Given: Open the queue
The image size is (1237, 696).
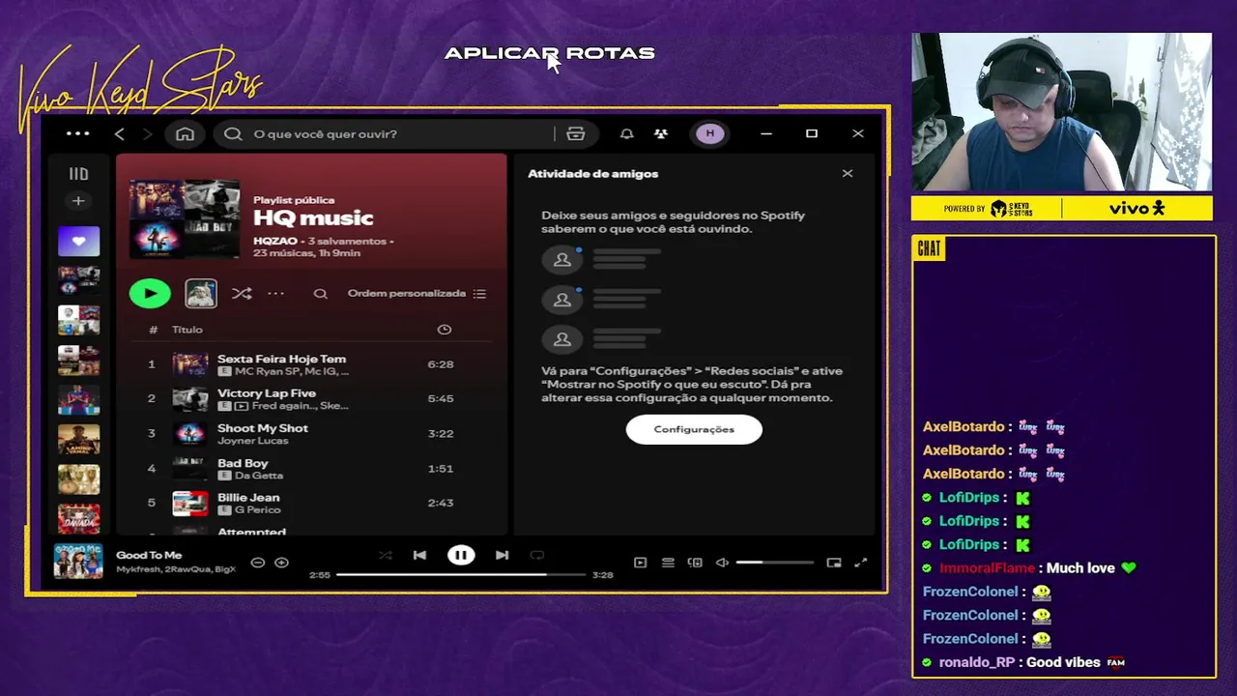Looking at the screenshot, I should 668,563.
